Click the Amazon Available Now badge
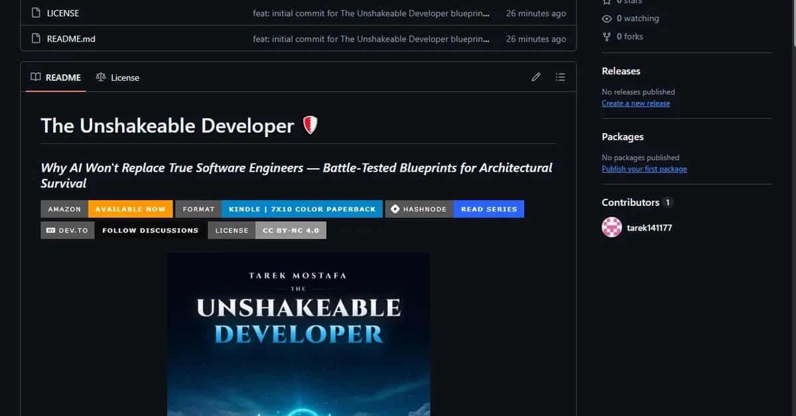The height and width of the screenshot is (416, 796). (x=107, y=209)
